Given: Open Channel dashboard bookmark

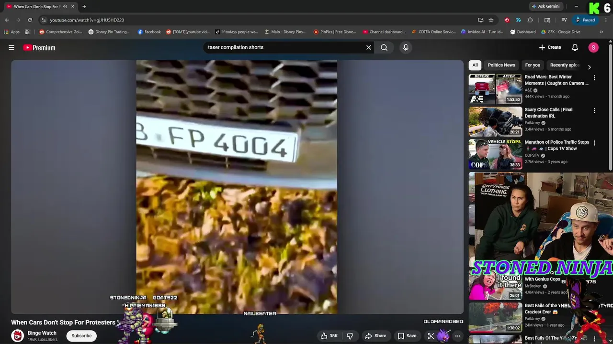Looking at the screenshot, I should 384,32.
